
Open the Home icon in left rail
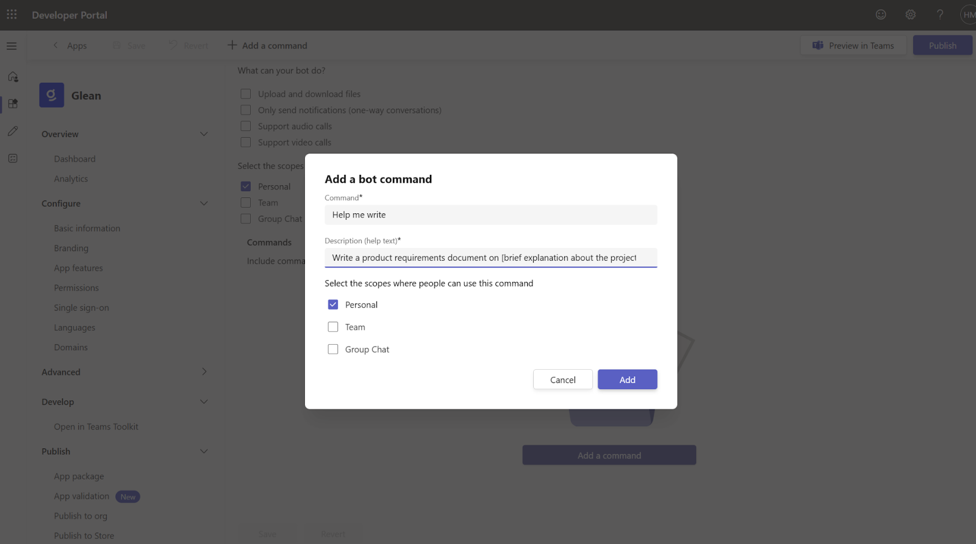coord(13,77)
